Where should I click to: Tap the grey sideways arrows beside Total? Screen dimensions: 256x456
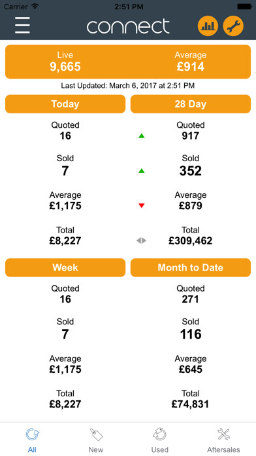[141, 240]
